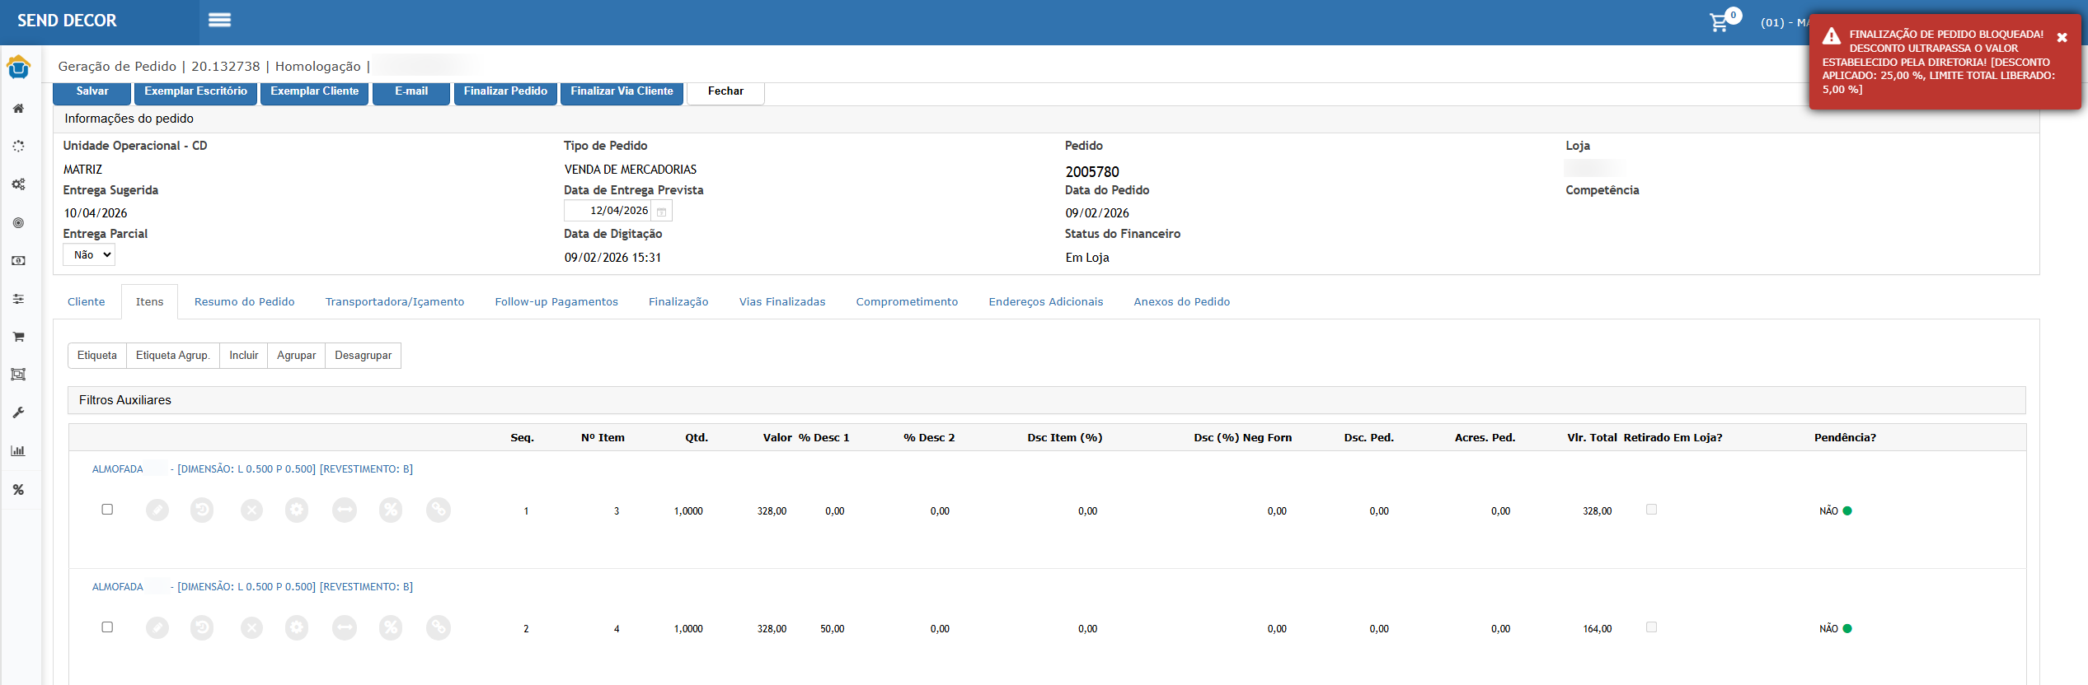Open calendar picker for Data de Entrega Prevista
The image size is (2088, 685).
[661, 212]
